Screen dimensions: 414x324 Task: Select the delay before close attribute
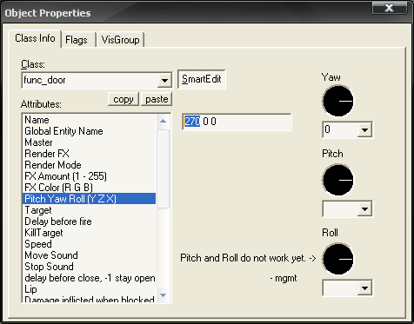point(90,278)
